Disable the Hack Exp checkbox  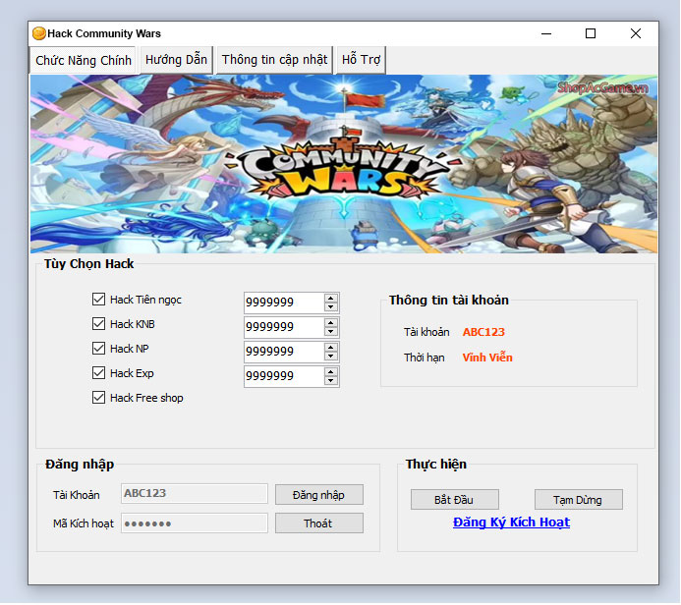point(98,373)
